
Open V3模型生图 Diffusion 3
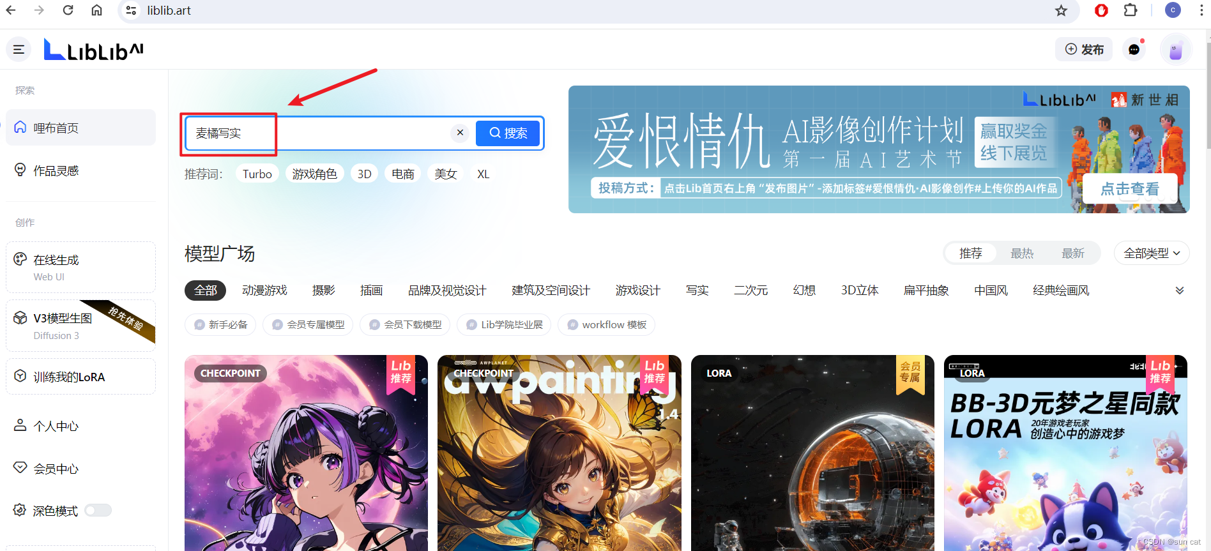[80, 326]
